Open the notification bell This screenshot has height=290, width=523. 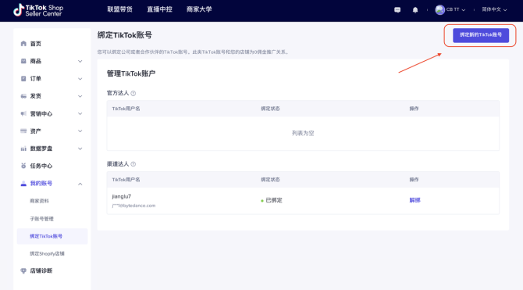coord(415,10)
